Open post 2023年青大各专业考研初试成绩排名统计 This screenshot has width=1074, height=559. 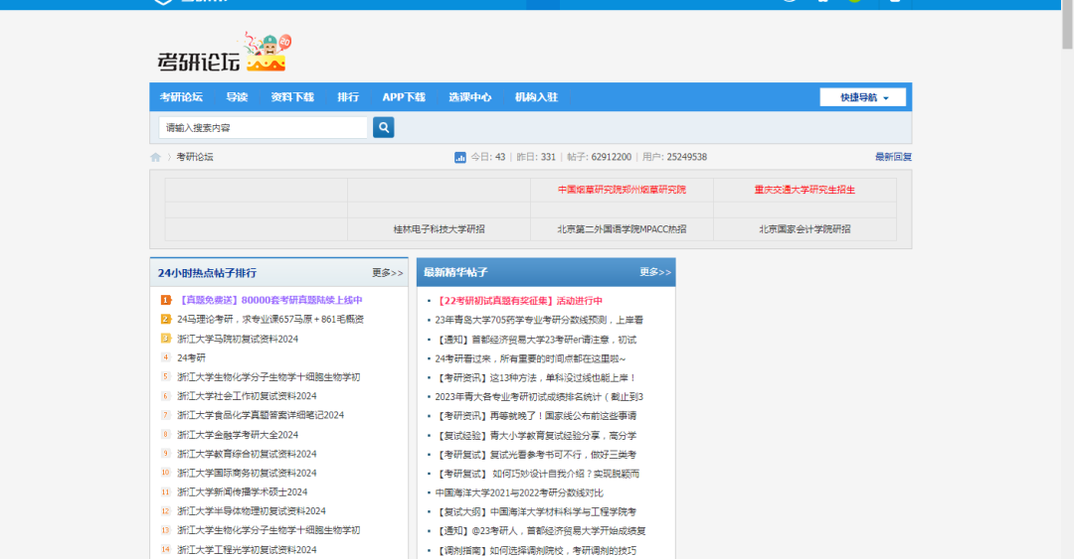[539, 397]
